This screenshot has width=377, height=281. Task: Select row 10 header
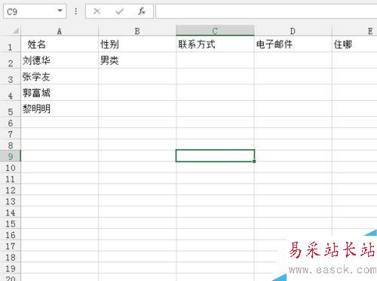pyautogui.click(x=11, y=167)
